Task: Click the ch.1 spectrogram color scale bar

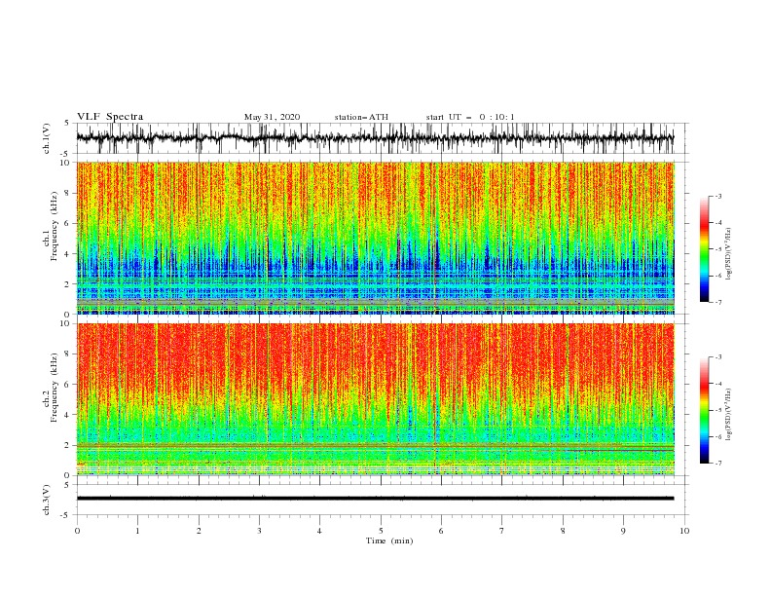Action: pos(705,249)
